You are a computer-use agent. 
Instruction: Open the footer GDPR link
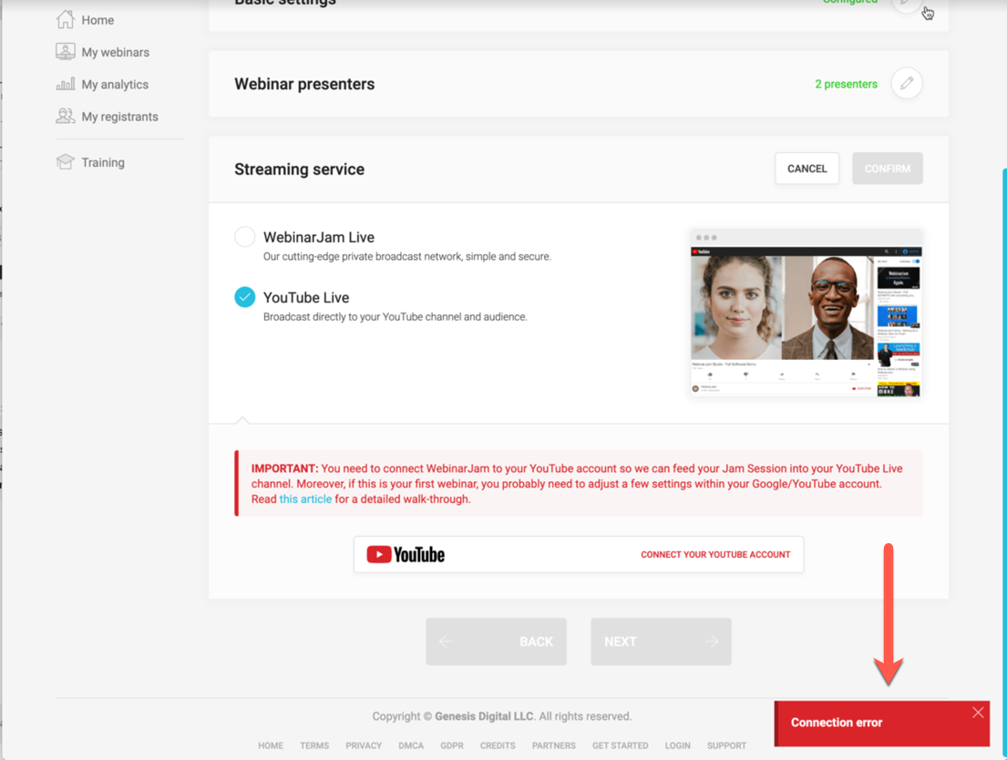(451, 745)
